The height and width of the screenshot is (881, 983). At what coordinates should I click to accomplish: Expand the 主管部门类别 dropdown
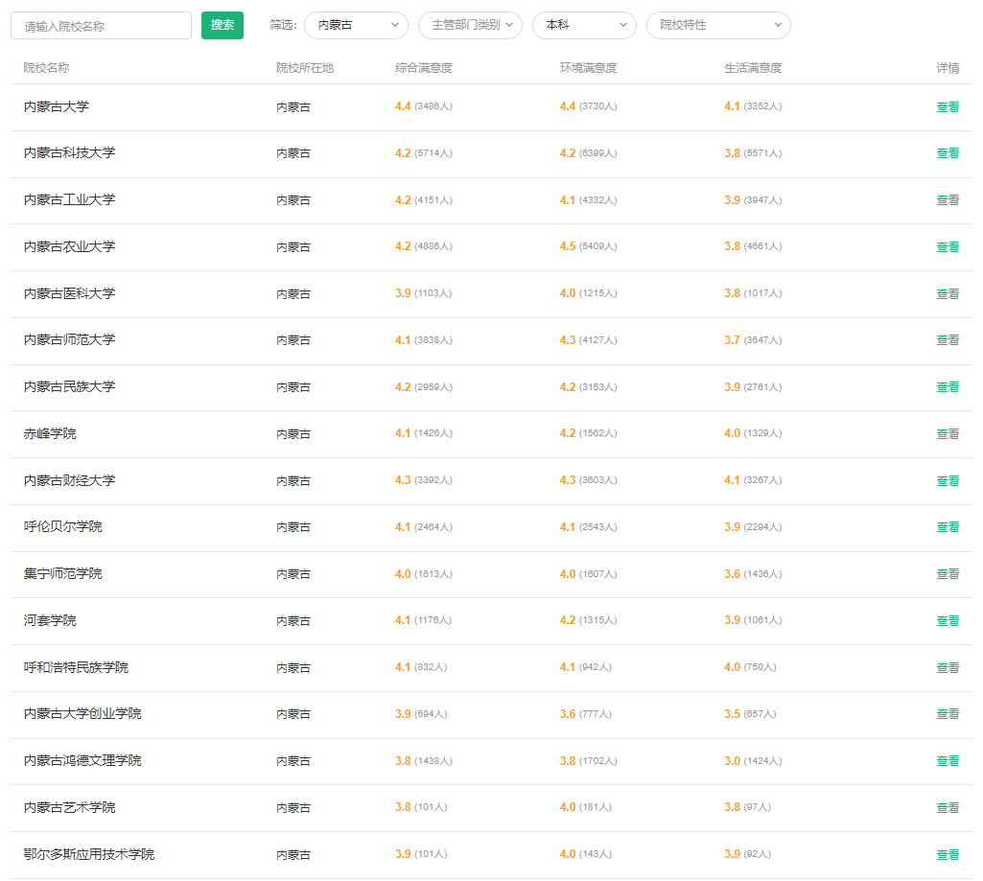(x=470, y=26)
